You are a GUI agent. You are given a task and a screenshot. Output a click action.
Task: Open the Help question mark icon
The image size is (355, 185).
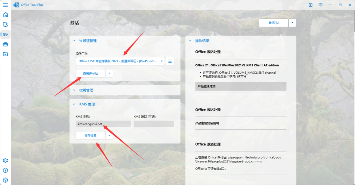(x=6, y=180)
